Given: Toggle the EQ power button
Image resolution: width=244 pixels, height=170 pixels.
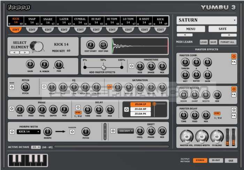Looking at the screenshot, I should [44, 86].
